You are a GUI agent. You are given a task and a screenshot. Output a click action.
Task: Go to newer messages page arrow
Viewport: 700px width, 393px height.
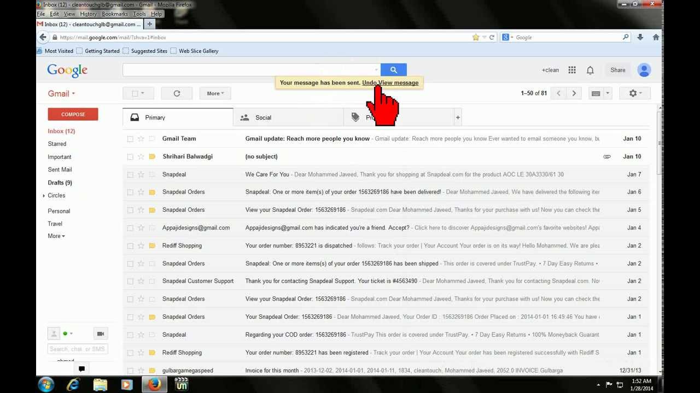[x=558, y=93]
